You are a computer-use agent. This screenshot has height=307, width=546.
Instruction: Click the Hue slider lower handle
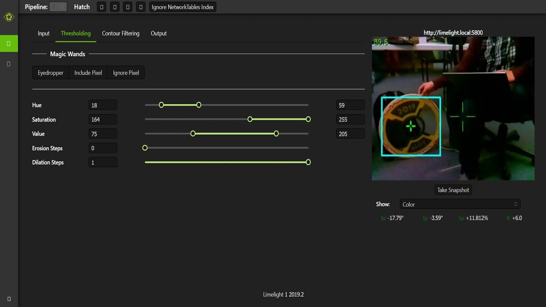(x=161, y=105)
